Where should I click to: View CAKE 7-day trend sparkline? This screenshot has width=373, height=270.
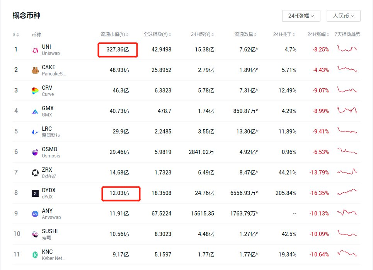point(347,69)
